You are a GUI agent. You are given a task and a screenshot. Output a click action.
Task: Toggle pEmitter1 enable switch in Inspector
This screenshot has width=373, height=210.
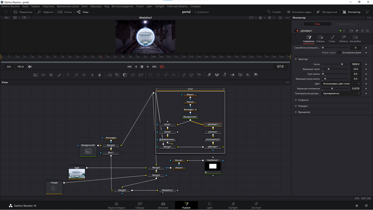[x=296, y=31]
